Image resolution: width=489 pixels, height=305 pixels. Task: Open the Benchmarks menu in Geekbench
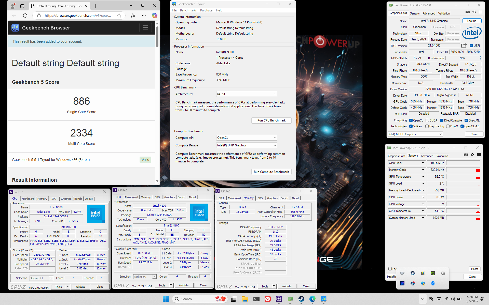(188, 10)
